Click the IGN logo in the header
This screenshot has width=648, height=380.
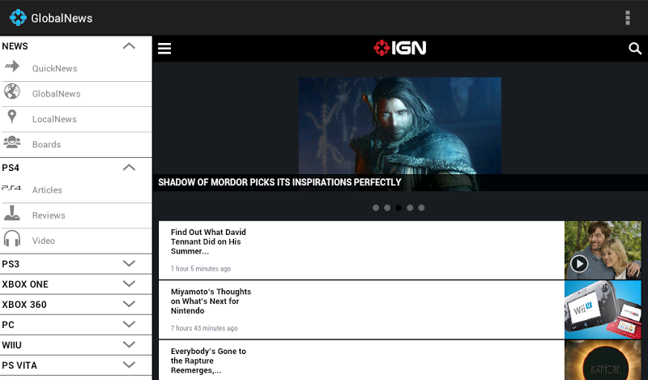400,48
